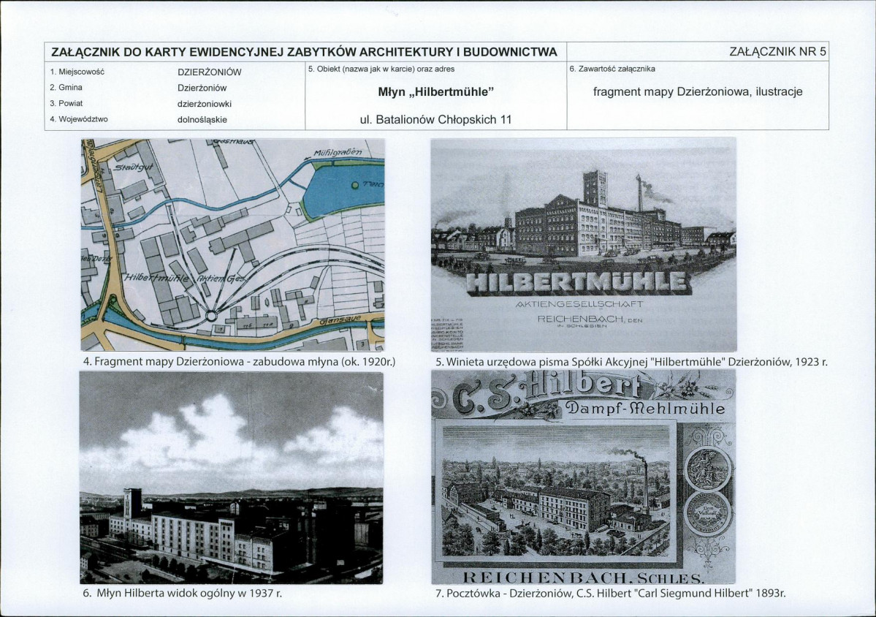Viewport: 876px width, 617px height.
Task: Click the Gmina value 'Dzierżoniów'
Action: (x=202, y=88)
